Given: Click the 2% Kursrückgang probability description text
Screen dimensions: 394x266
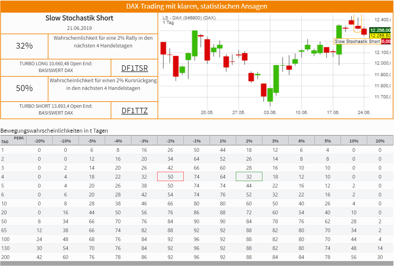Looking at the screenshot, I should pos(103,84).
